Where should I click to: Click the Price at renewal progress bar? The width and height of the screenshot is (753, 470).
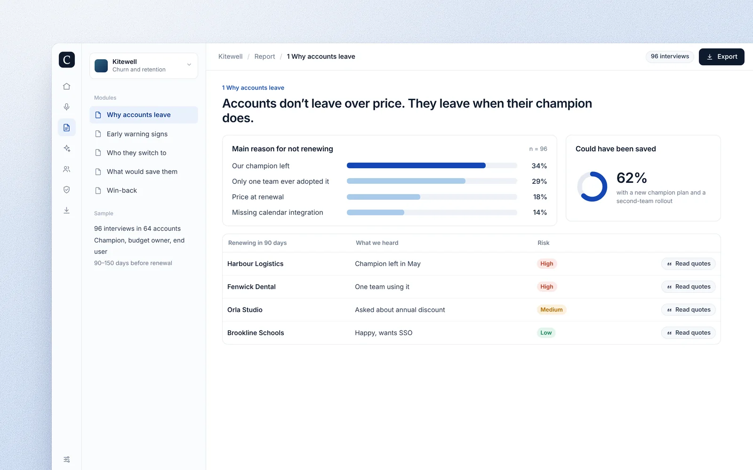pyautogui.click(x=432, y=197)
